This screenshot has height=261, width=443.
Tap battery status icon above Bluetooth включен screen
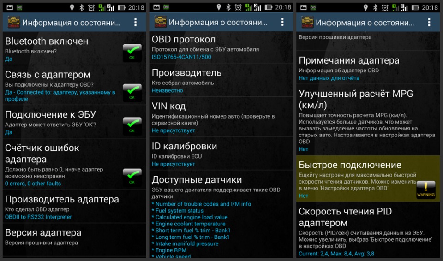pos(121,7)
